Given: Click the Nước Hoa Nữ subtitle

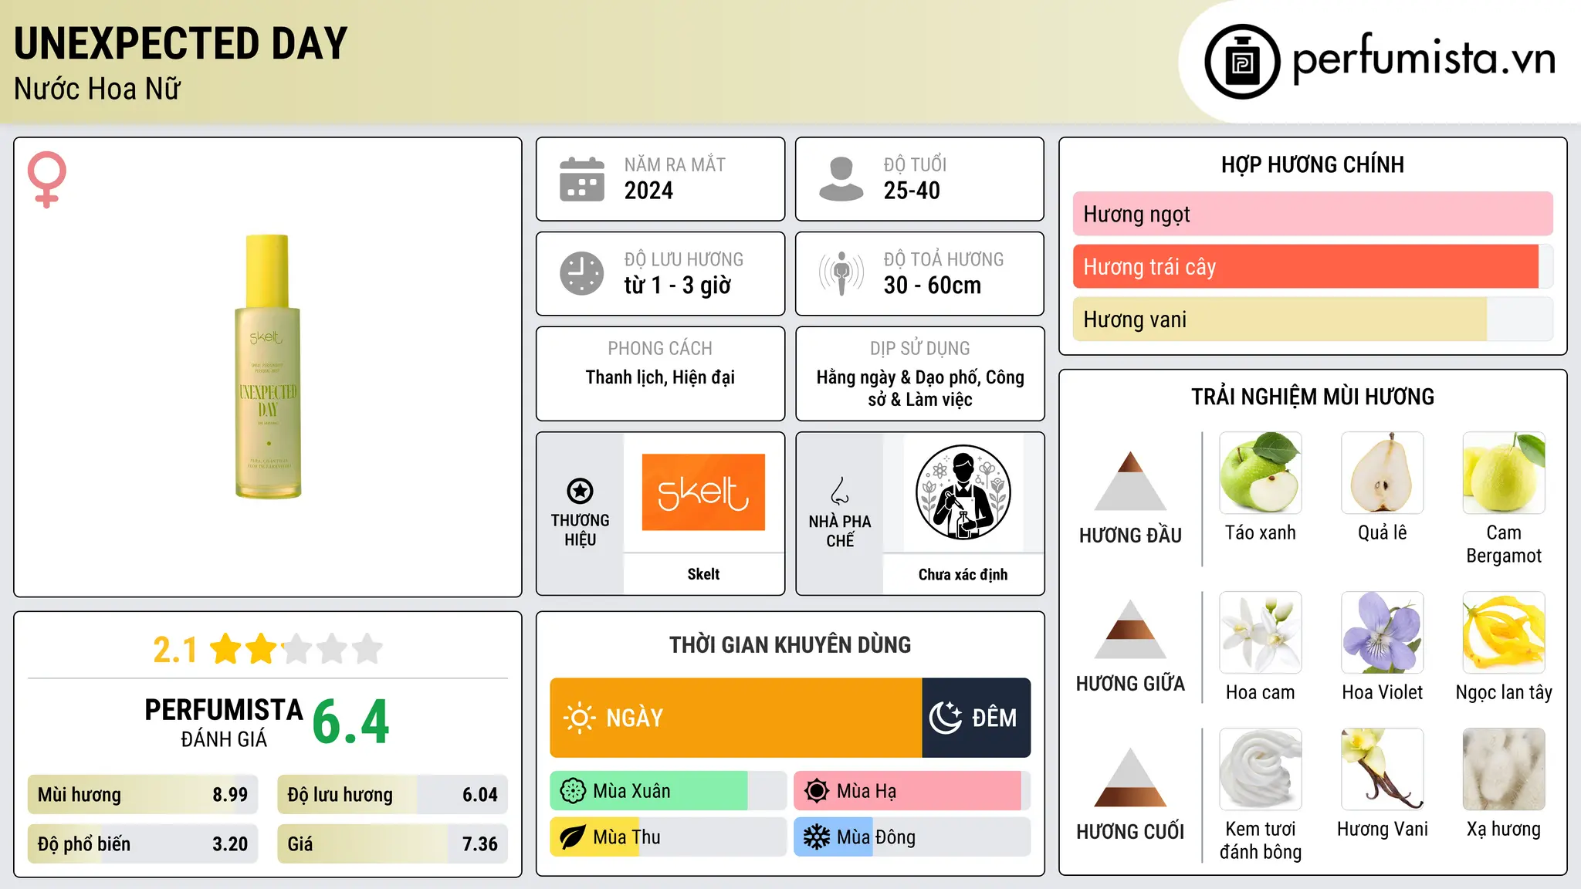Looking at the screenshot, I should tap(97, 89).
